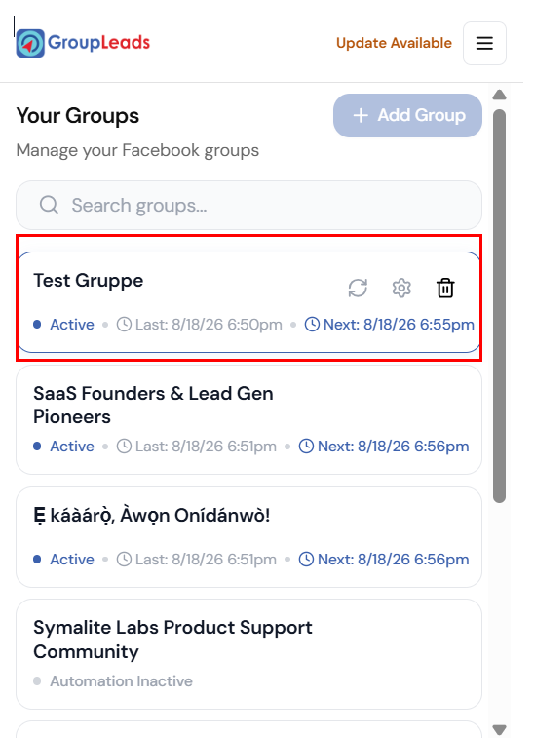Click the Add Group button

[x=407, y=115]
